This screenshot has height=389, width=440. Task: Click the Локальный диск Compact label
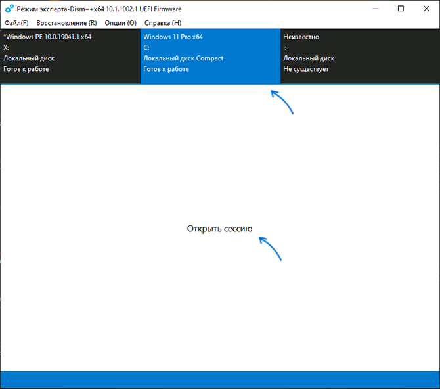(x=183, y=58)
